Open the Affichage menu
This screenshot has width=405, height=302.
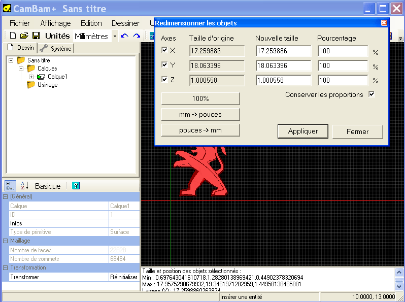(55, 23)
